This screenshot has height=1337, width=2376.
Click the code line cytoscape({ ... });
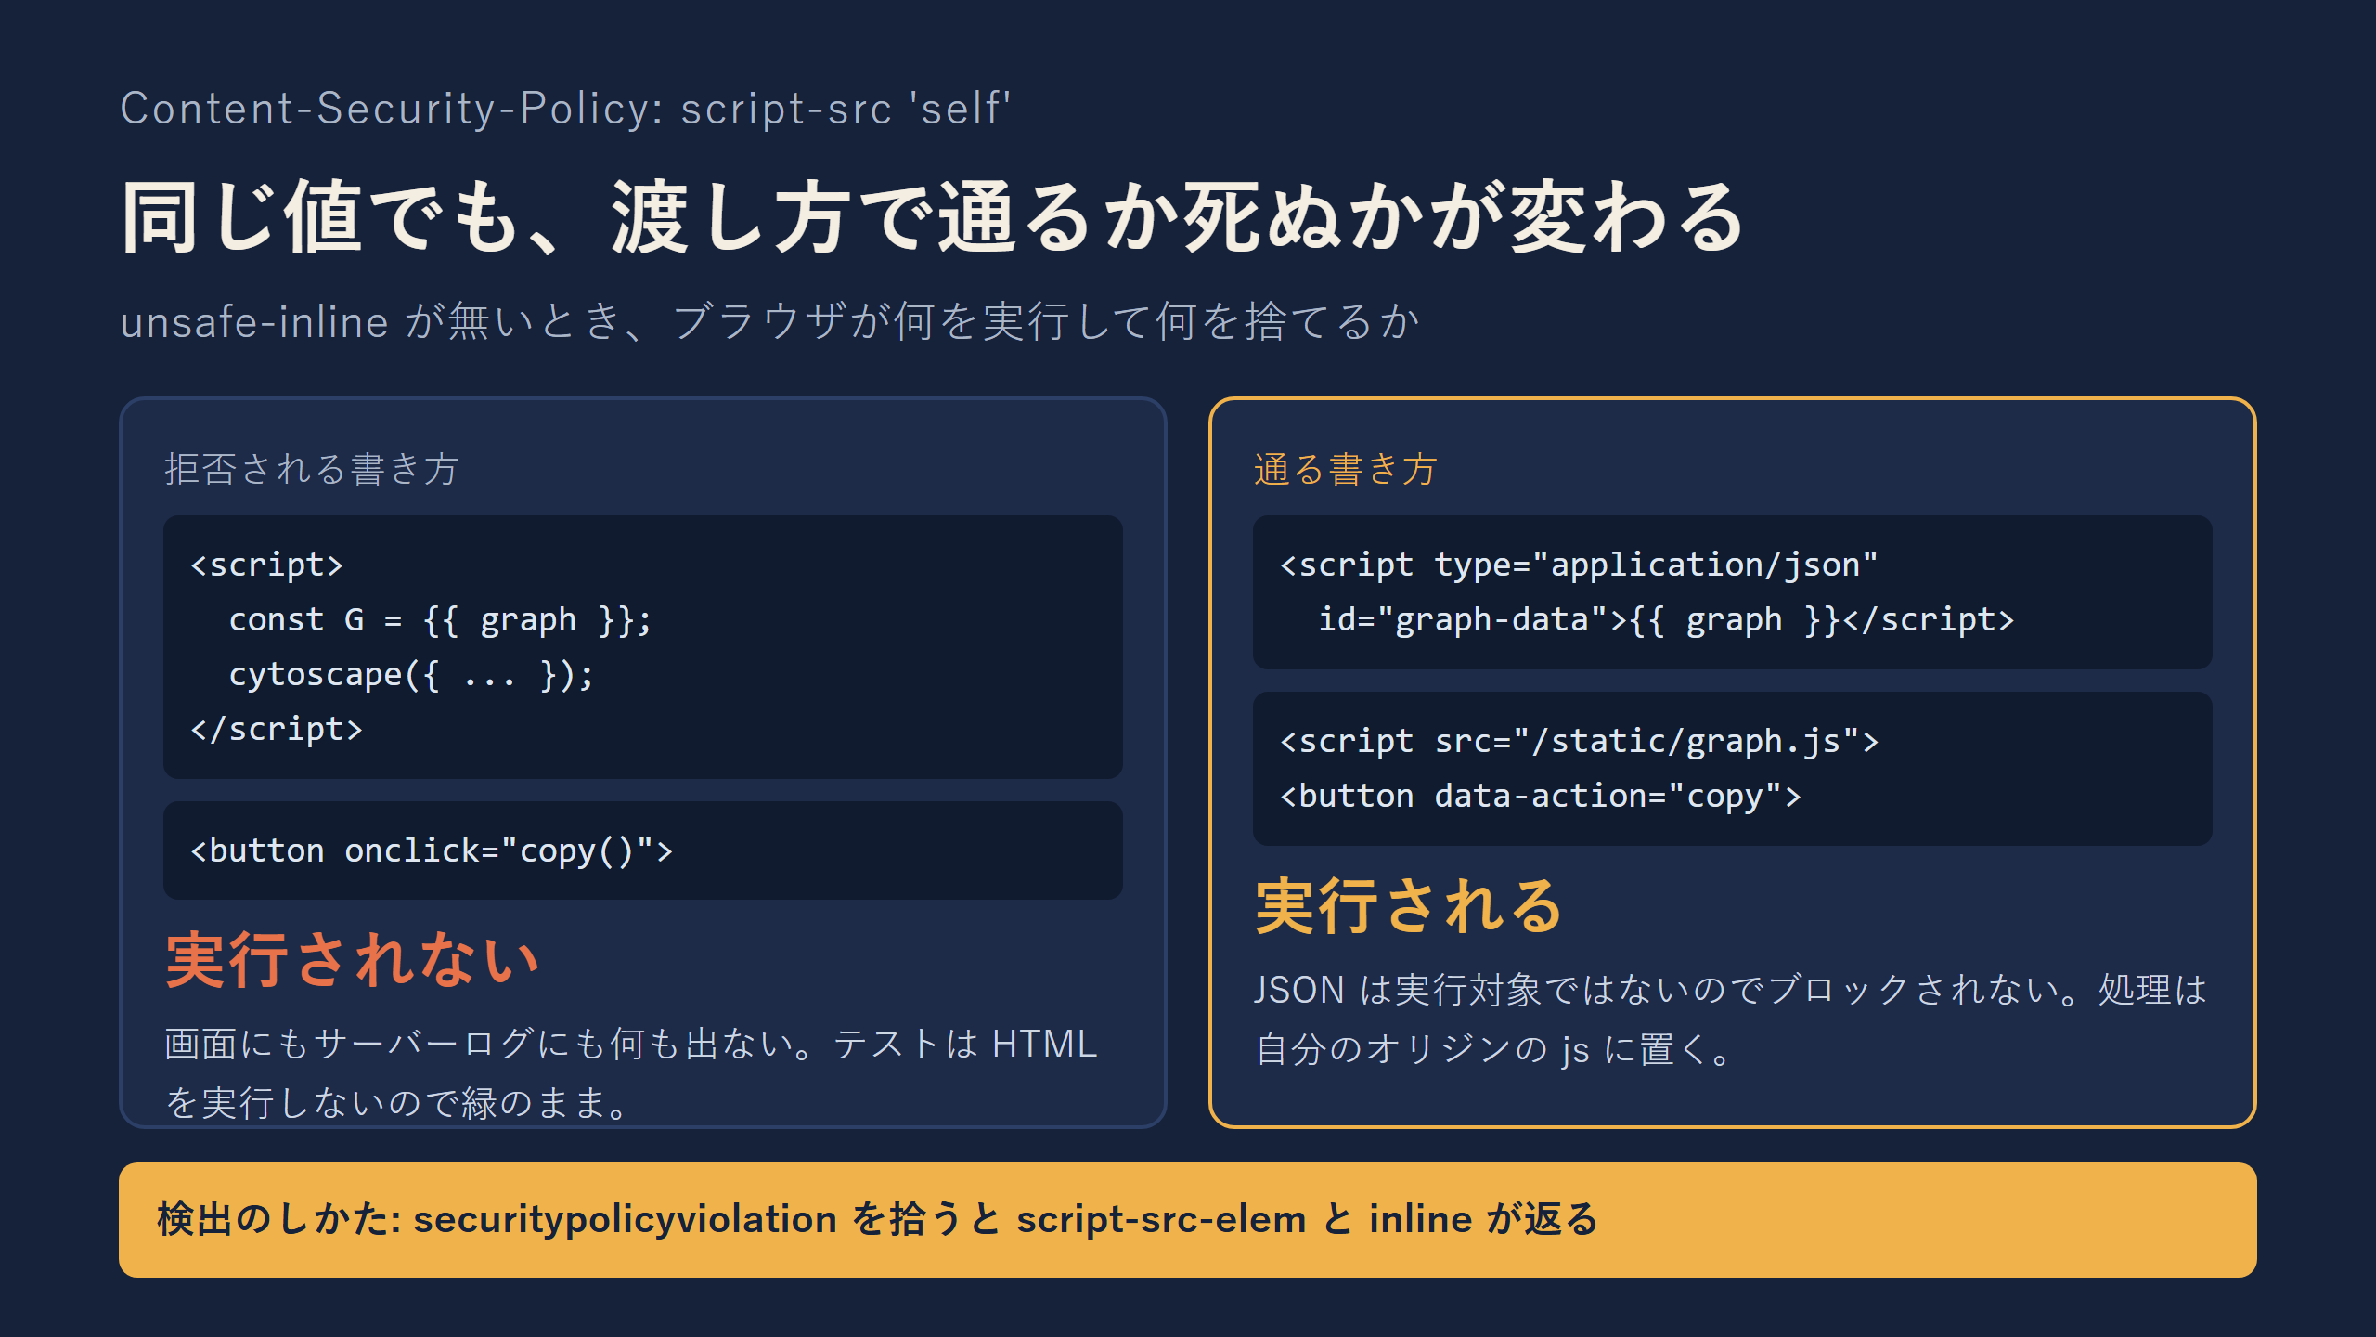click(411, 674)
